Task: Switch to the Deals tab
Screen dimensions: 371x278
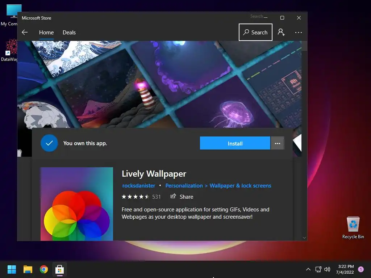Action: click(x=69, y=32)
